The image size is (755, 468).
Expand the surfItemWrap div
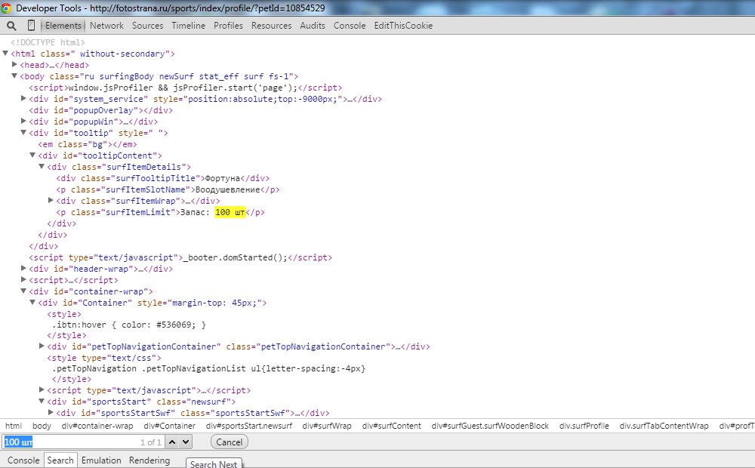51,200
